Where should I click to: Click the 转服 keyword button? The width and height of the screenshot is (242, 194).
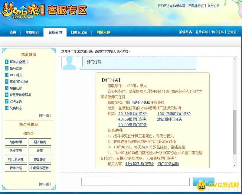tap(40, 151)
